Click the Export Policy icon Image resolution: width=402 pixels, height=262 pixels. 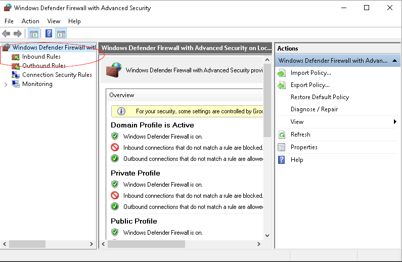pos(282,85)
